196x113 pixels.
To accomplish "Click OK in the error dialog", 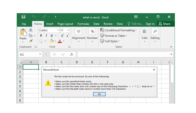I will click(x=99, y=94).
